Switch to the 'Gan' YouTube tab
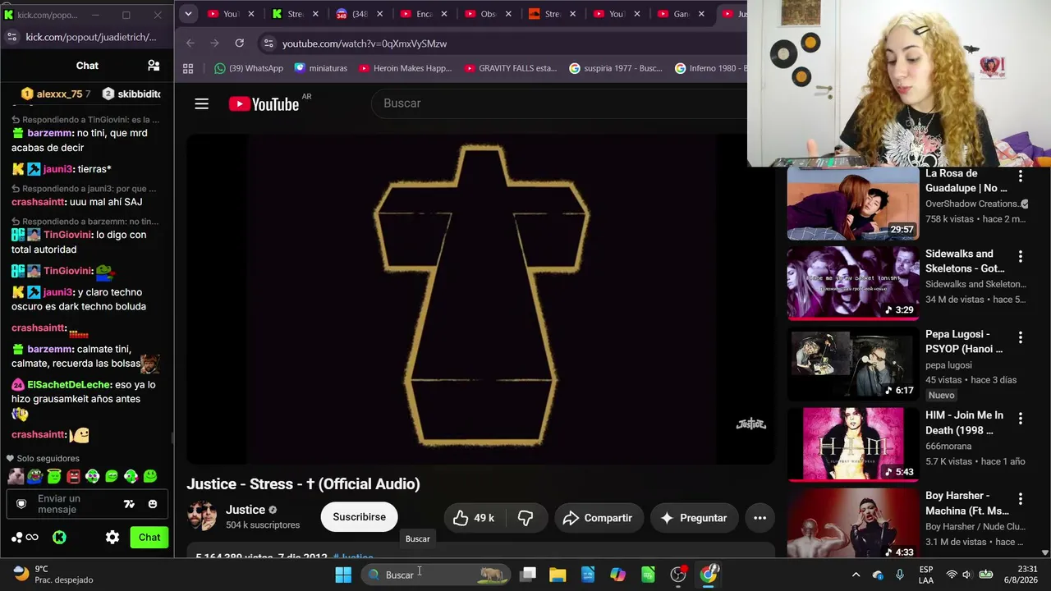Screen dimensions: 1051x591 tap(682, 14)
